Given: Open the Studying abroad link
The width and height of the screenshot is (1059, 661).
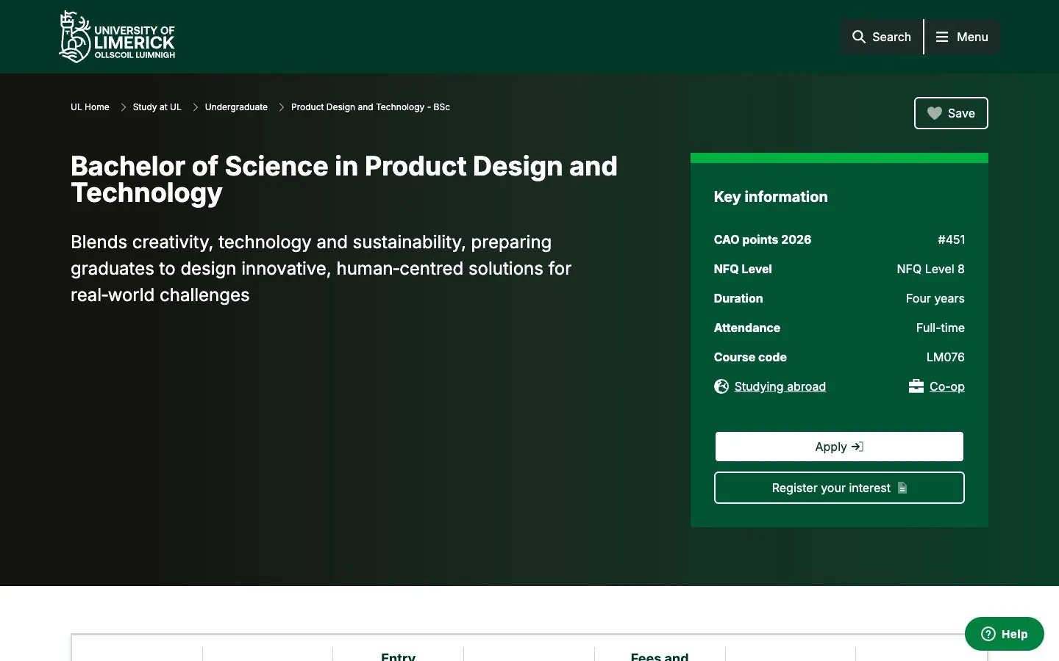Looking at the screenshot, I should click(x=780, y=386).
